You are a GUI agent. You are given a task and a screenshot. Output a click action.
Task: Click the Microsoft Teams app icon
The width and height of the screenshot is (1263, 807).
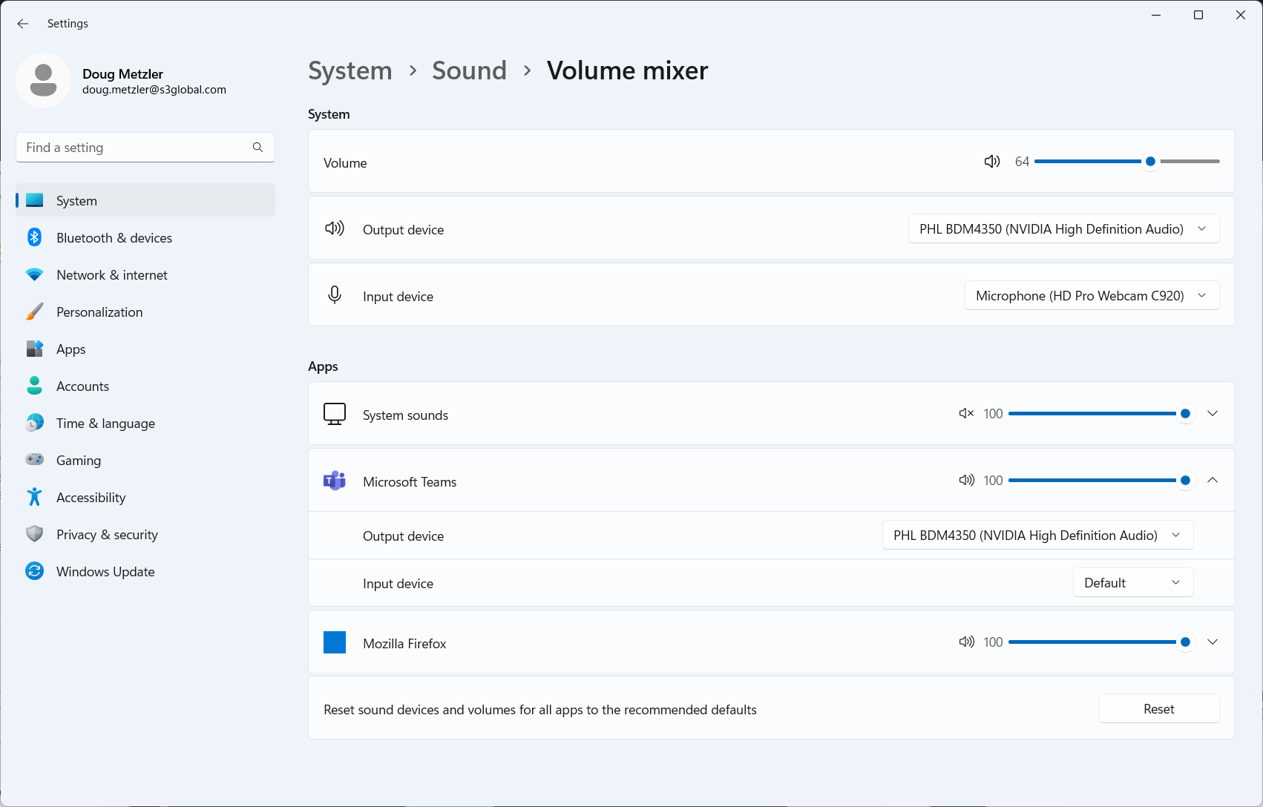[335, 481]
